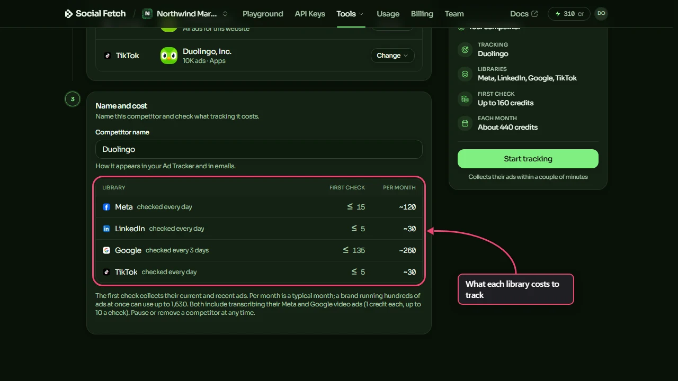
Task: Click the Tracking target icon in summary
Action: (x=465, y=50)
